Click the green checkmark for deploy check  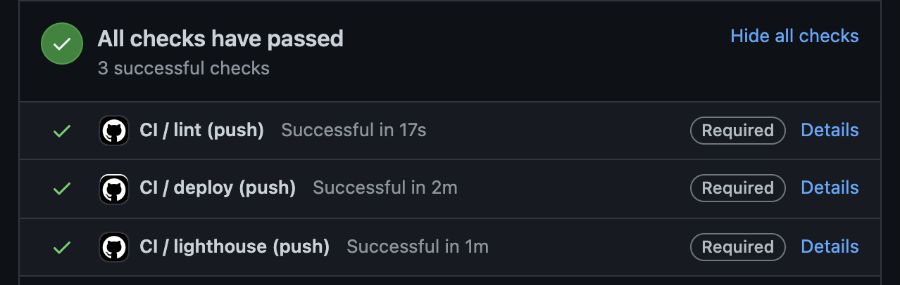point(63,188)
